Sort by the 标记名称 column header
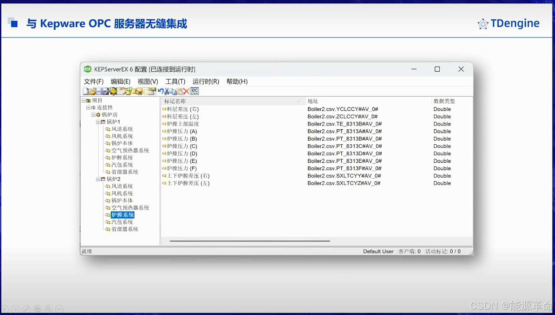The height and width of the screenshot is (315, 555). (x=233, y=101)
